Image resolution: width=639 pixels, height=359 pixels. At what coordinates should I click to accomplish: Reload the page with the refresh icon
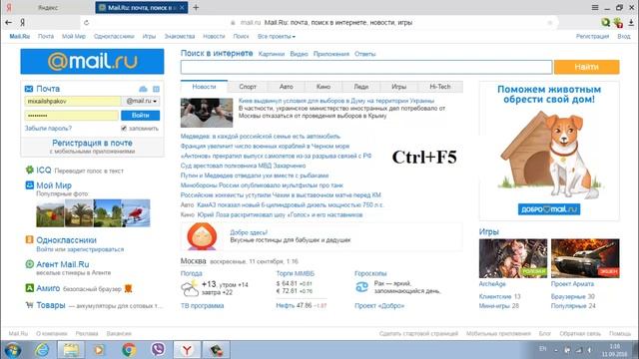click(x=86, y=23)
